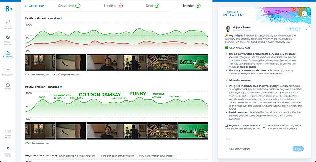This screenshot has width=316, height=162.
Task: Click the FUNNY word label
Action: [x=138, y=94]
